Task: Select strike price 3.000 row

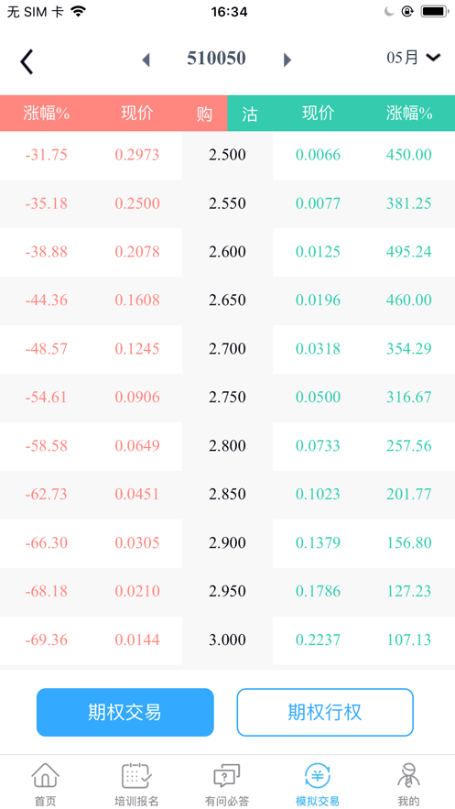Action: tap(227, 640)
